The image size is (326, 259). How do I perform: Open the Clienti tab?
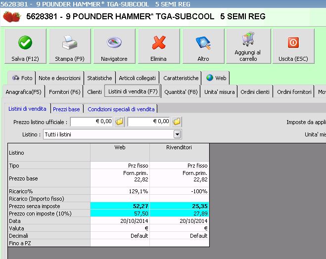[94, 92]
